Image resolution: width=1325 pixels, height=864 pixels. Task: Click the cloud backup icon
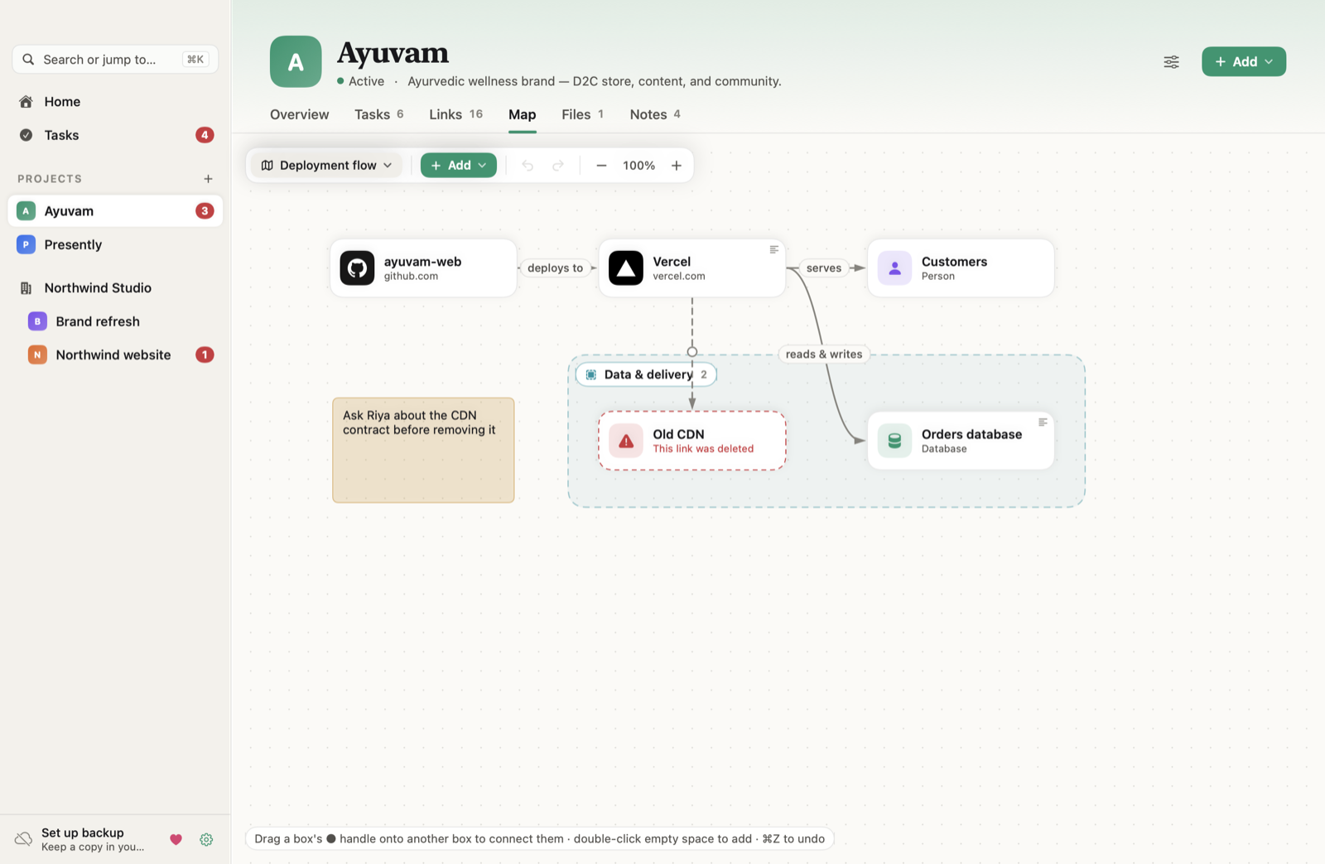[x=24, y=839]
